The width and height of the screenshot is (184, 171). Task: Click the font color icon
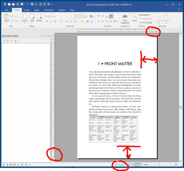75,22
